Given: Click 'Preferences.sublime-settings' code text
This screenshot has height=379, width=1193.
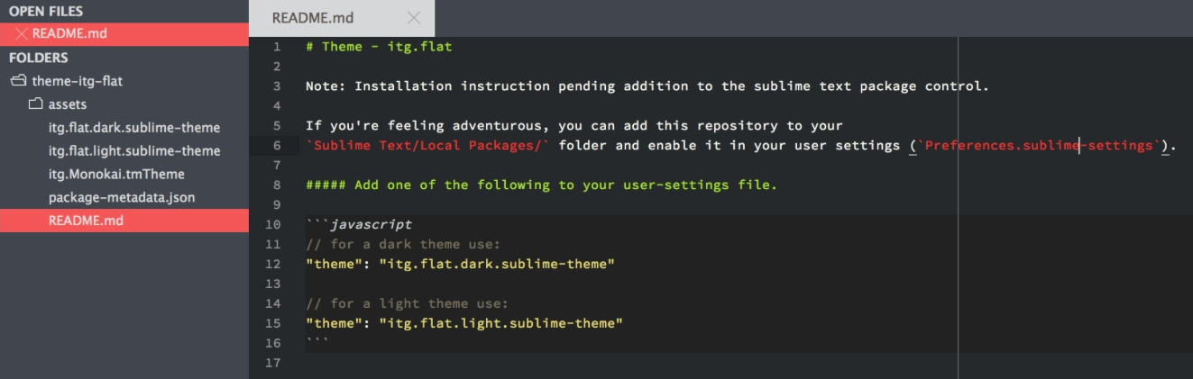Looking at the screenshot, I should [x=1039, y=146].
